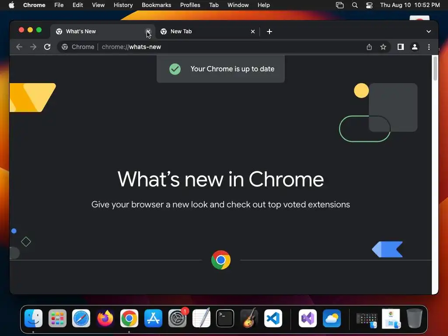Open System Settings from the Dock
The width and height of the screenshot is (448, 336).
[178, 318]
